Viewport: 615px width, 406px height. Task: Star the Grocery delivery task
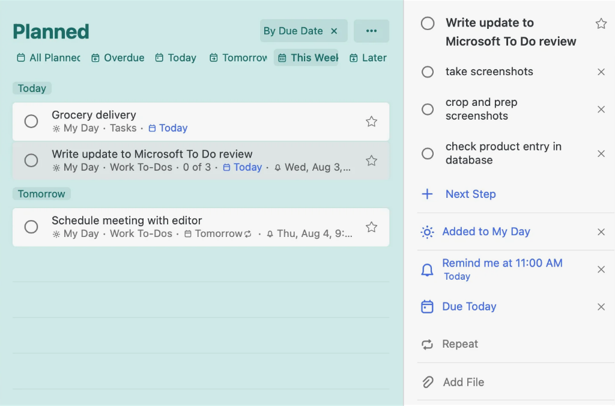pyautogui.click(x=371, y=121)
